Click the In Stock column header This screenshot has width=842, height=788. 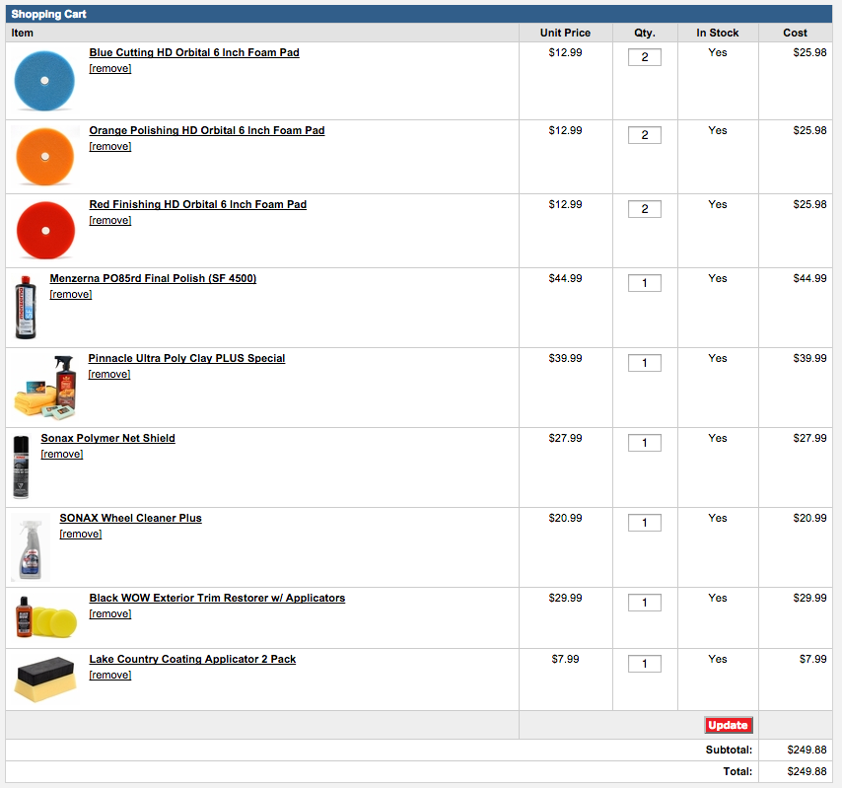[718, 34]
